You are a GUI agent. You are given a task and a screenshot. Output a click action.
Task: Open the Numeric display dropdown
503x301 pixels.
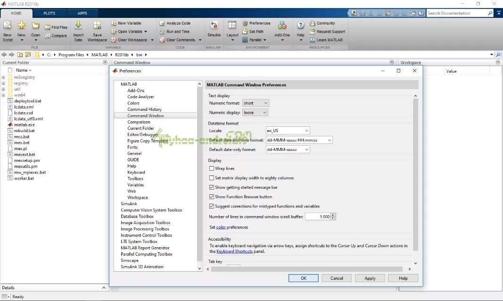[255, 113]
